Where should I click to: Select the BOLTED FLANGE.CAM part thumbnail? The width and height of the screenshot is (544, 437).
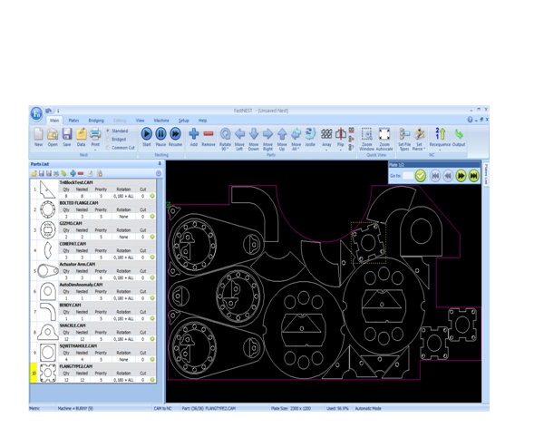(46, 210)
